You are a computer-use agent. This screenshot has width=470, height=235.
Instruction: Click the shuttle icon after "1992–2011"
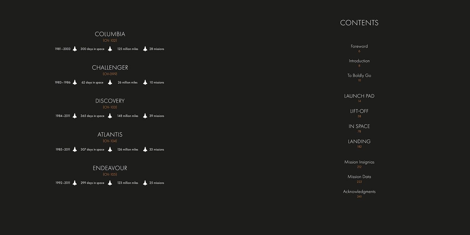tap(75, 183)
